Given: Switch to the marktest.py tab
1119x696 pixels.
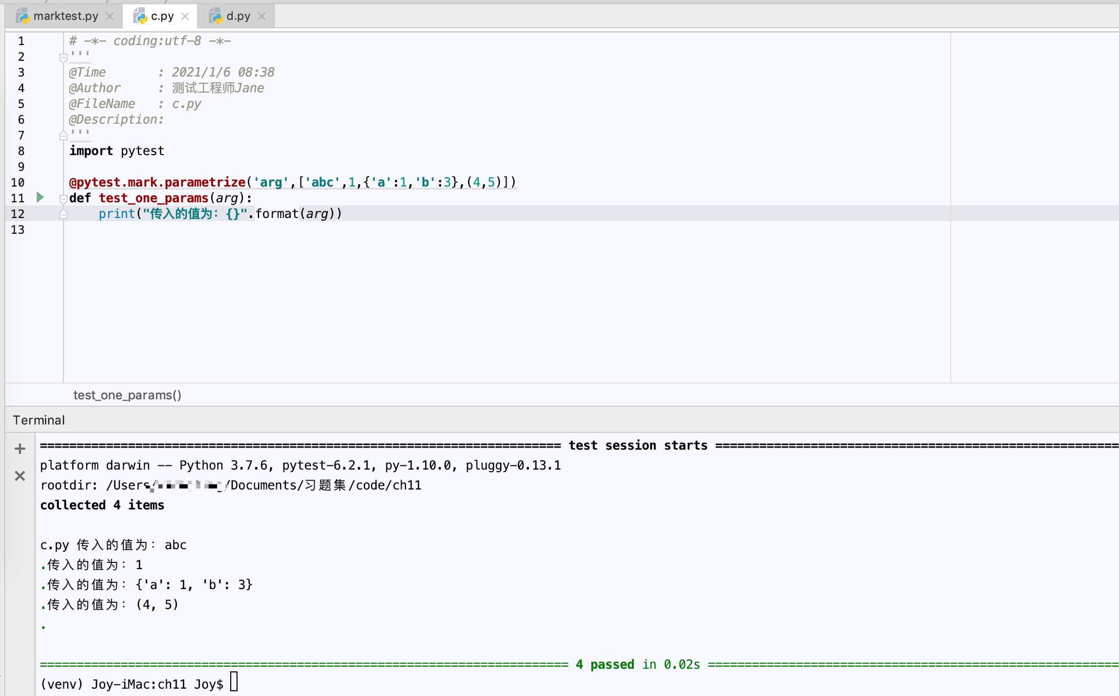Looking at the screenshot, I should pyautogui.click(x=66, y=16).
